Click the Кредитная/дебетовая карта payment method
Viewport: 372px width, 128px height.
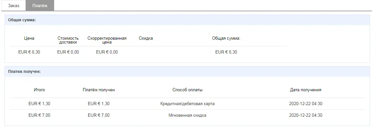pyautogui.click(x=187, y=104)
